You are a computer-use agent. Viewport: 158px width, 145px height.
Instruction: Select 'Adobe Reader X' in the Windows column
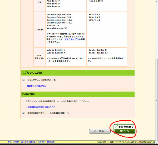(56, 50)
